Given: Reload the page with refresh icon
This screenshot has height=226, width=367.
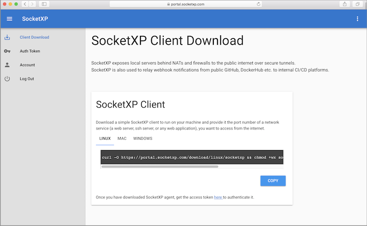Looking at the screenshot, I should click(x=258, y=4).
